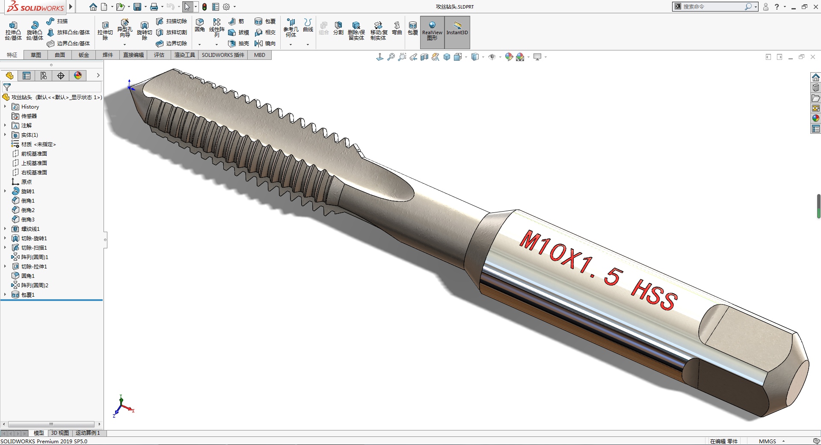Expand the 注解 annotations node
The width and height of the screenshot is (821, 445).
pyautogui.click(x=5, y=125)
